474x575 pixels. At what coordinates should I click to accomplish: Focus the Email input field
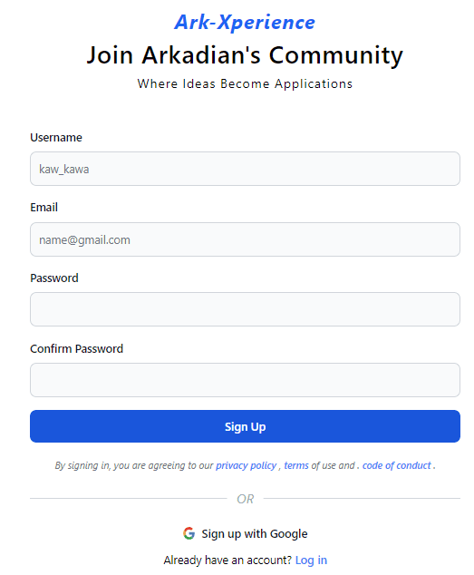[245, 239]
